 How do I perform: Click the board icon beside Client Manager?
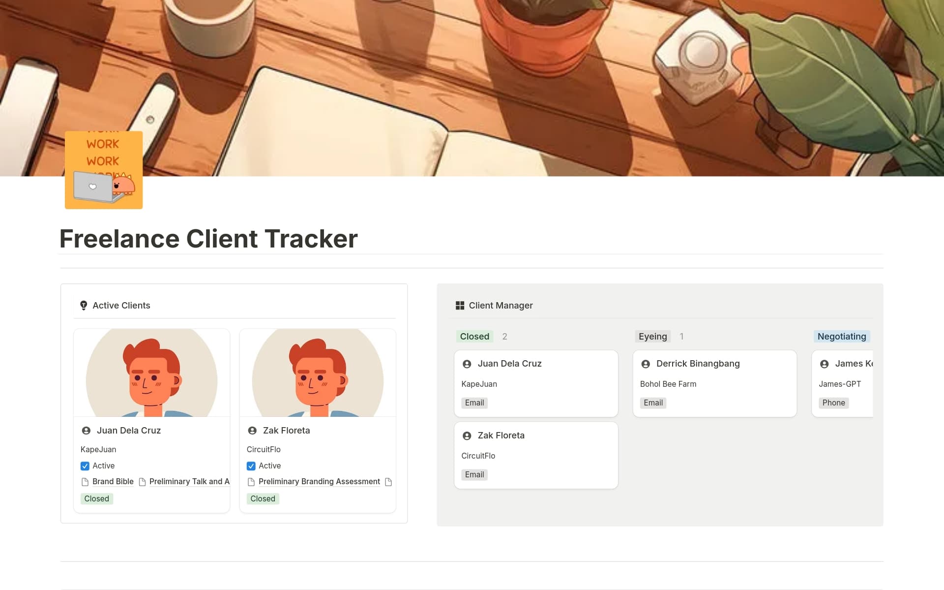click(460, 306)
